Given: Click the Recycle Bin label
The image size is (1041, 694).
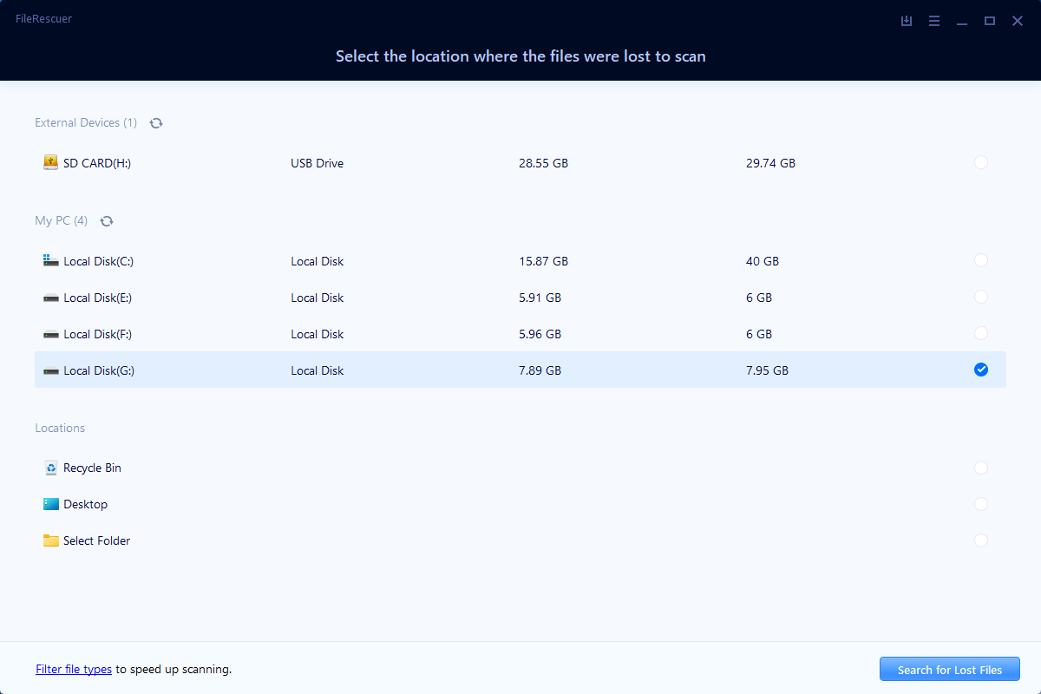Looking at the screenshot, I should click(x=92, y=468).
